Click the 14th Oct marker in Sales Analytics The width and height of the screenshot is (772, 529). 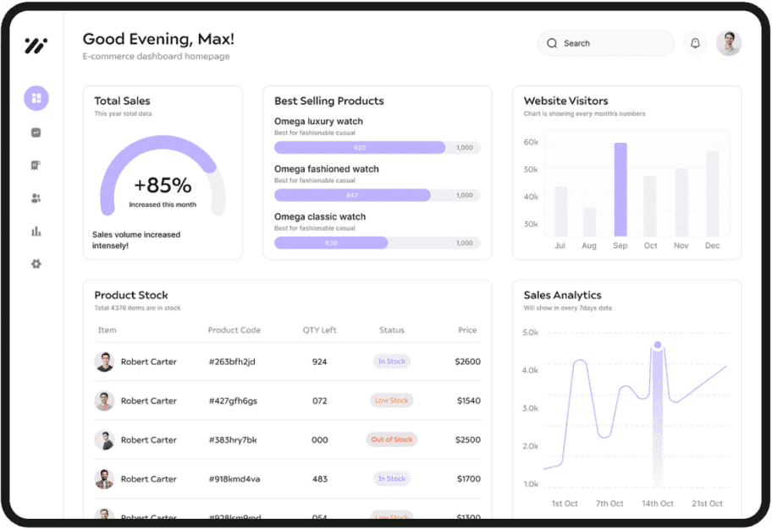(x=657, y=346)
